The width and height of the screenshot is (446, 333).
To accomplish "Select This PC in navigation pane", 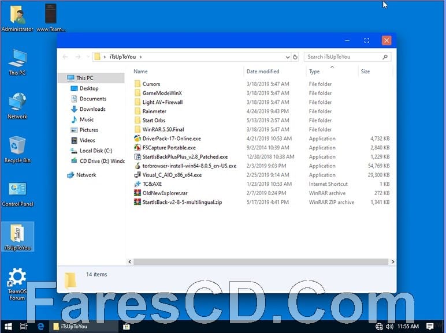I will pyautogui.click(x=91, y=78).
